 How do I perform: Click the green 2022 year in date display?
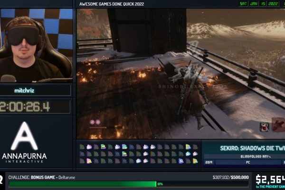pyautogui.click(x=273, y=4)
